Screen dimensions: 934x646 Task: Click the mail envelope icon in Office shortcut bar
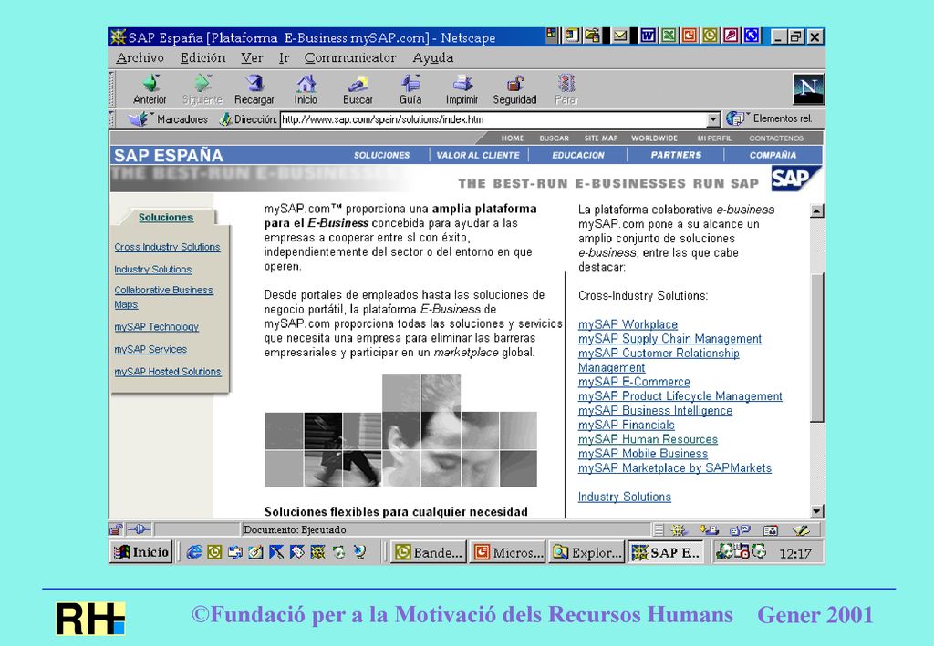[620, 36]
